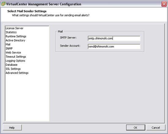Screen dimensions: 168x134
Task: Open Logging Options page
Action: pyautogui.click(x=16, y=61)
